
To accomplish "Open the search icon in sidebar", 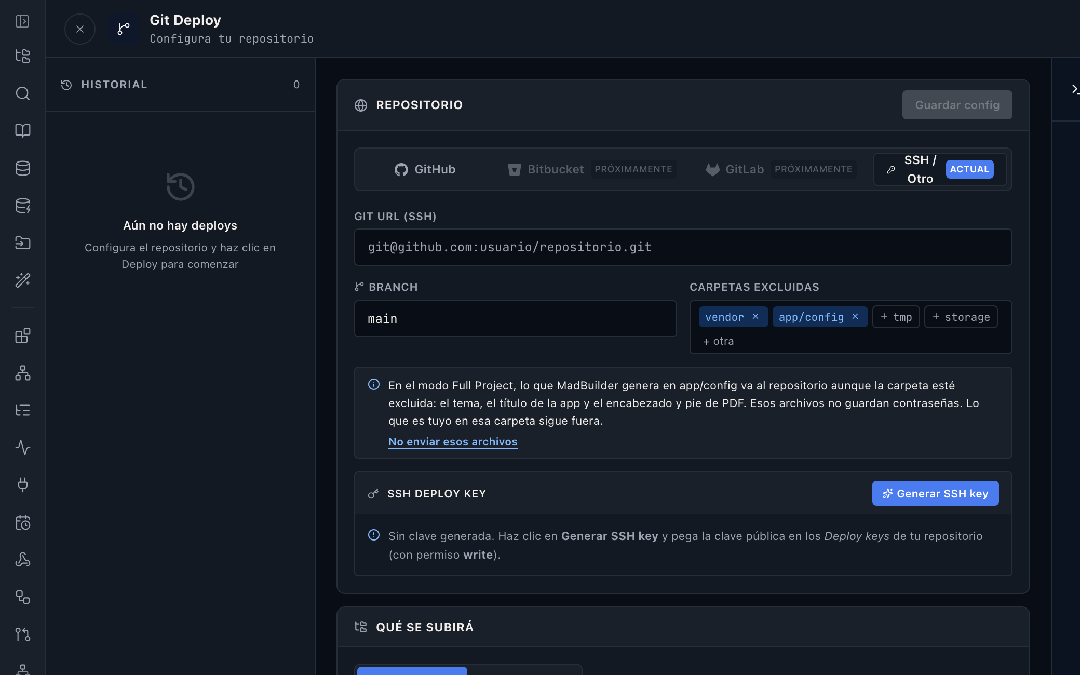I will coord(22,93).
